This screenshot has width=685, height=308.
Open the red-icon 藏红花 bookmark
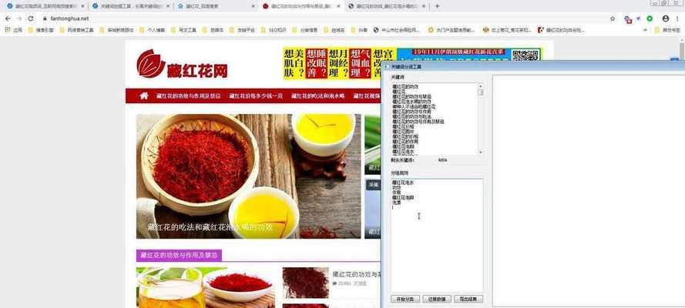(560, 30)
